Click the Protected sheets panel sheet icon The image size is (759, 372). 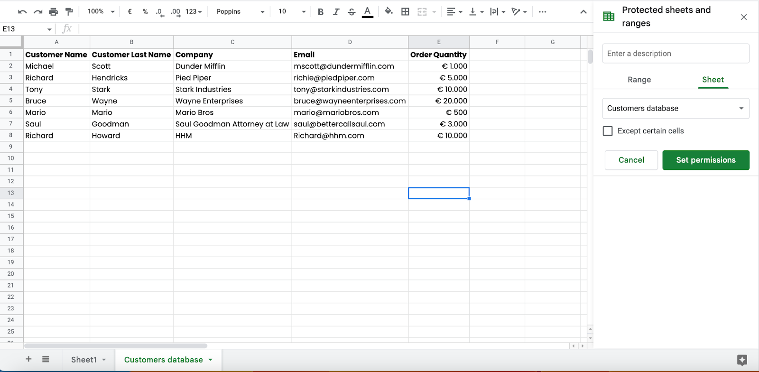(x=609, y=17)
